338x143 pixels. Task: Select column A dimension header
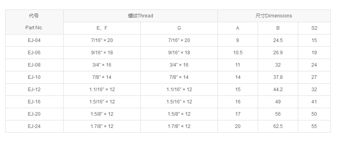pyautogui.click(x=238, y=28)
